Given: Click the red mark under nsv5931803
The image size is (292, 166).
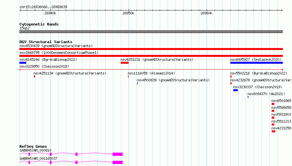Looking at the screenshot, I should tap(273, 118).
